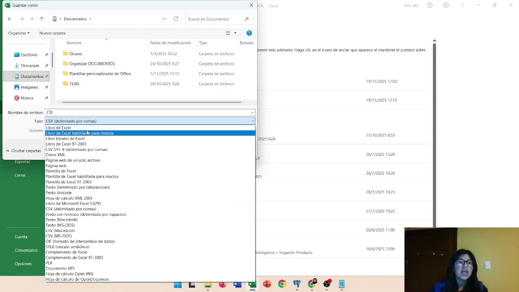
Task: Open the help icon in the Guardar como dialog
Action: (x=249, y=33)
